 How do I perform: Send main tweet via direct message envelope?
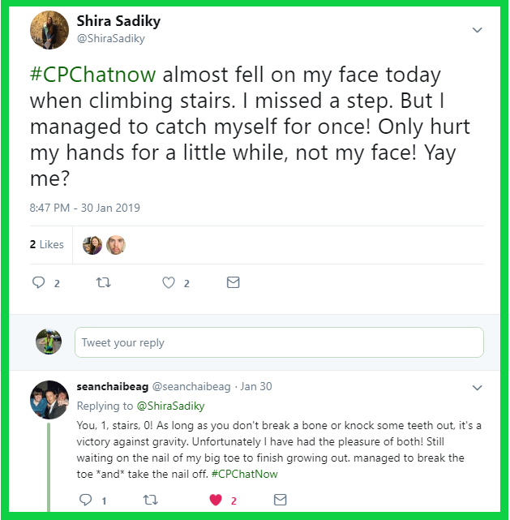tap(233, 282)
